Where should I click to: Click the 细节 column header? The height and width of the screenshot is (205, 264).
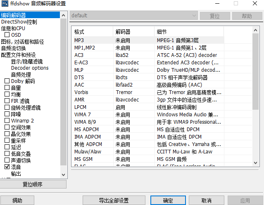(189, 32)
